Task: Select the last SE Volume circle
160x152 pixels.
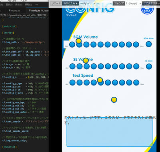Action: pyautogui.click(x=136, y=66)
